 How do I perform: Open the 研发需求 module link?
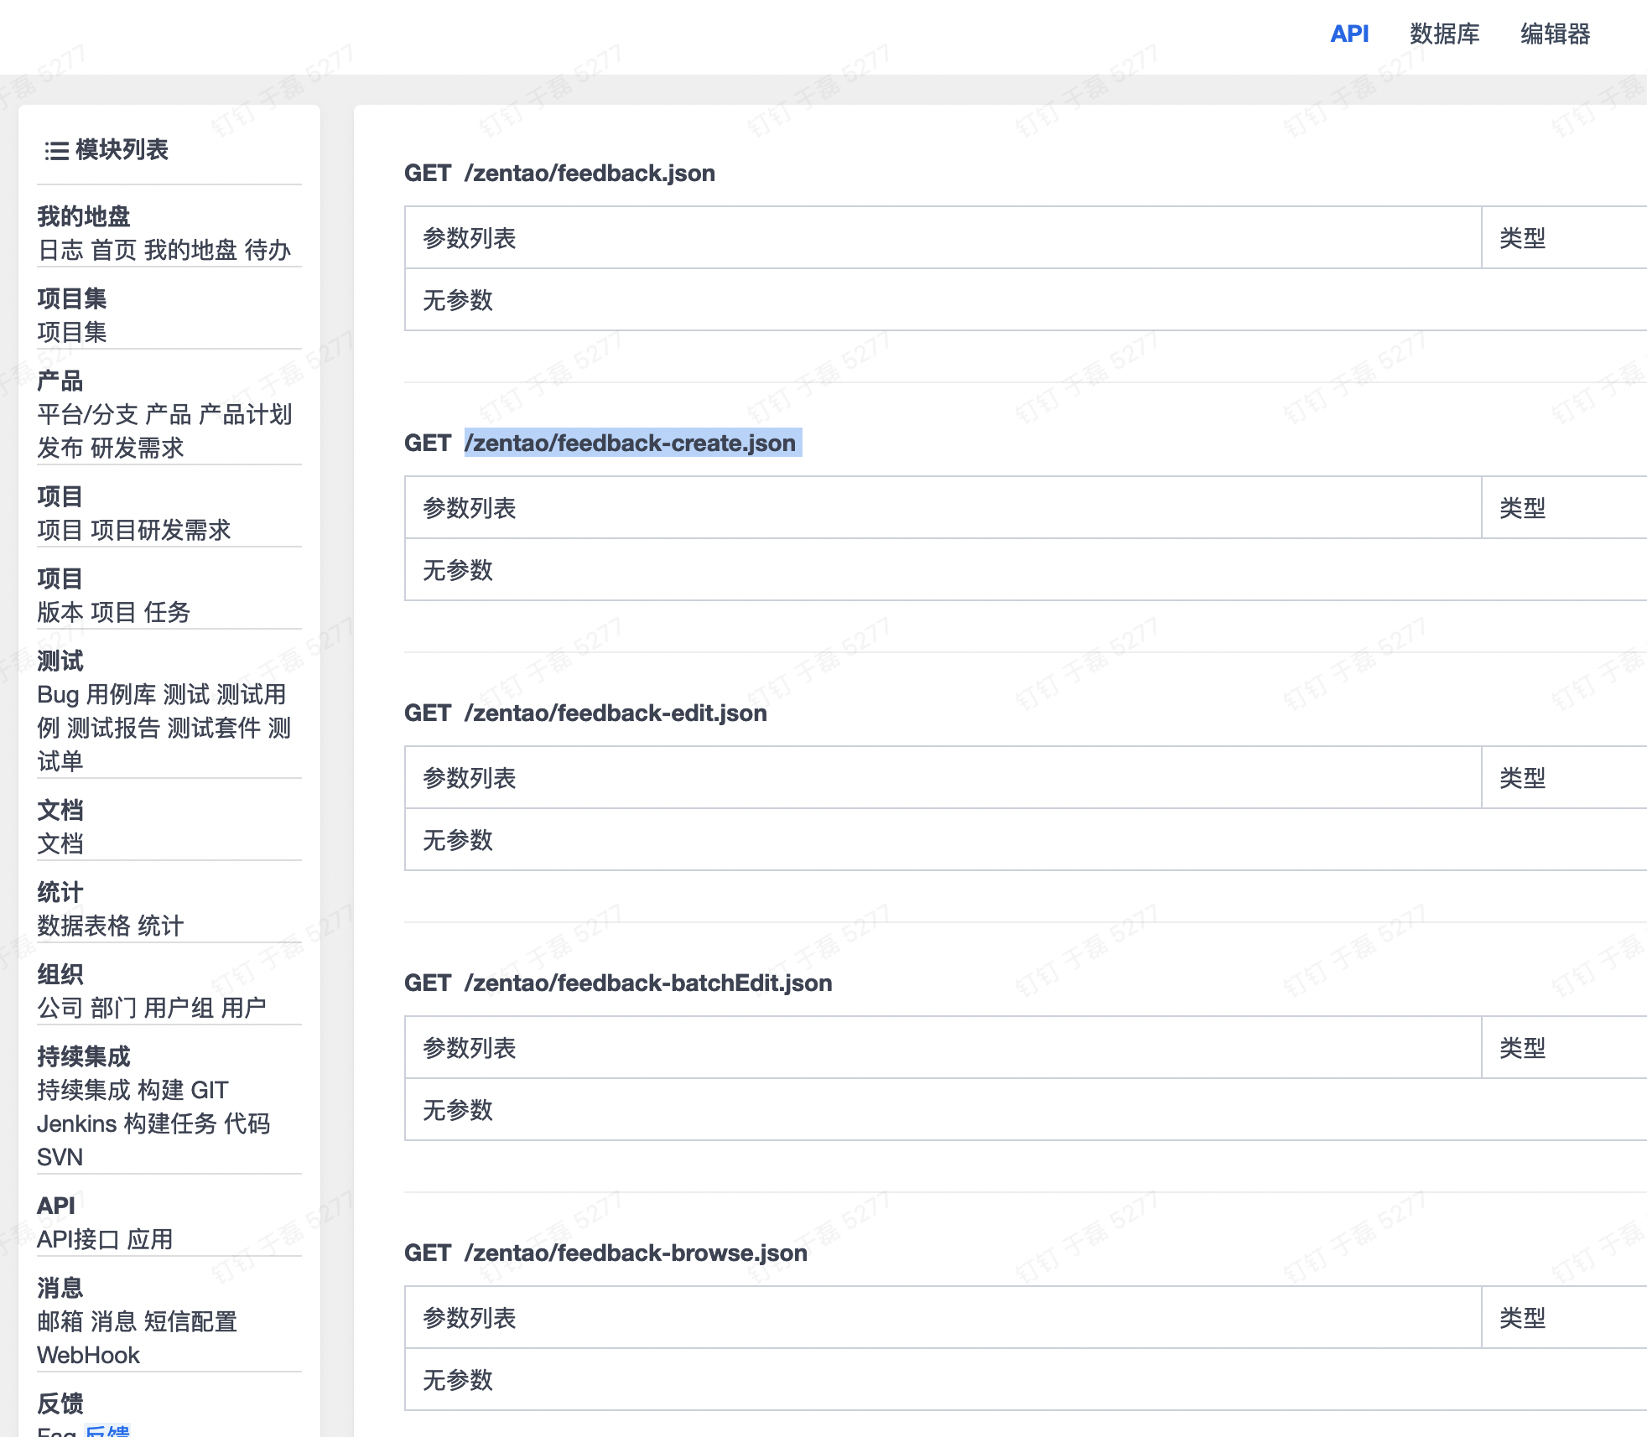pyautogui.click(x=137, y=448)
